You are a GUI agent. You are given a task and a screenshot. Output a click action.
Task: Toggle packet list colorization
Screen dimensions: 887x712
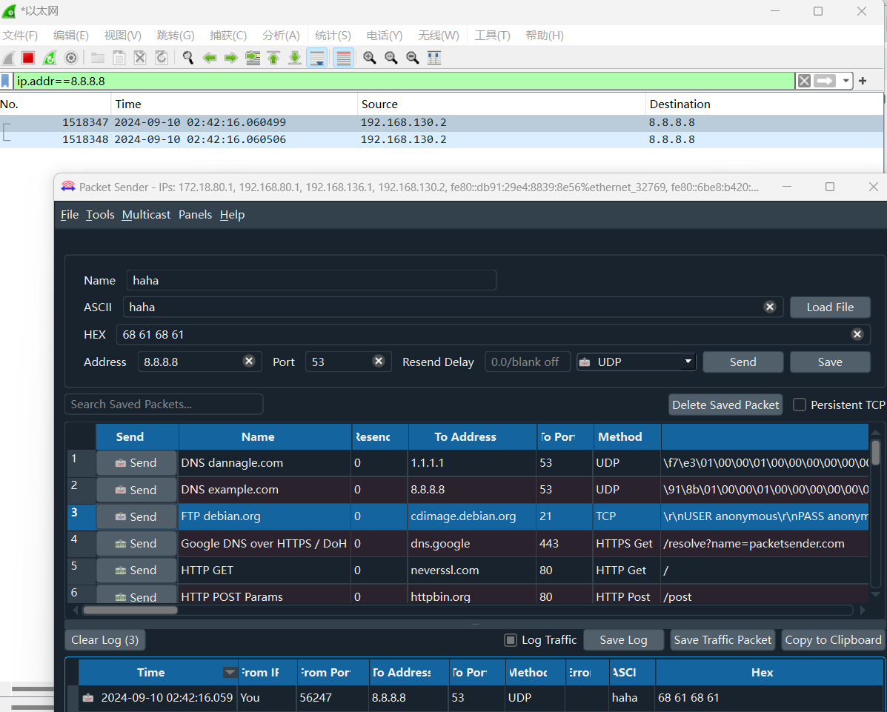tap(343, 58)
